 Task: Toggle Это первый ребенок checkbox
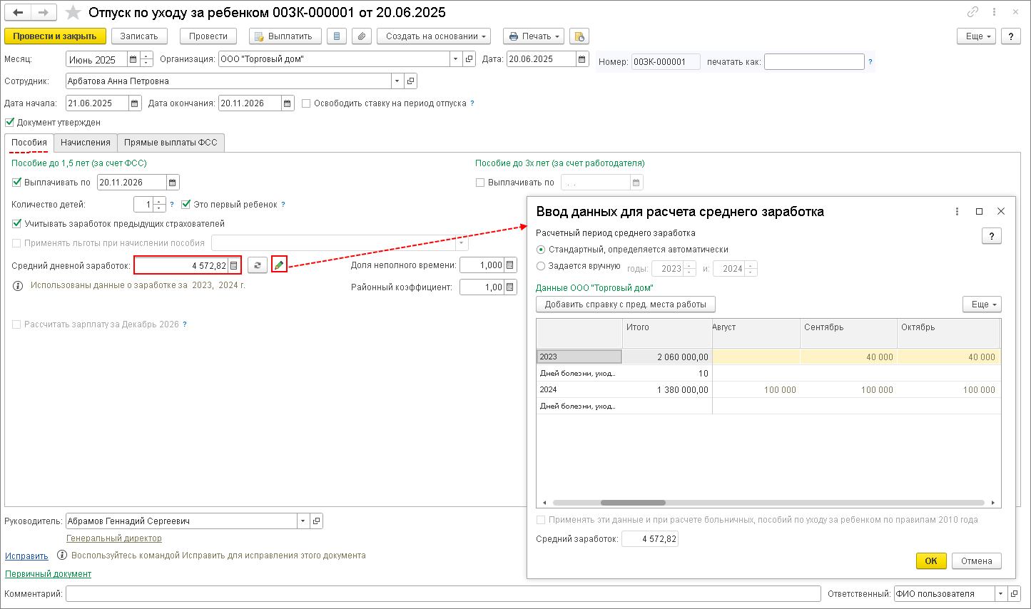186,205
